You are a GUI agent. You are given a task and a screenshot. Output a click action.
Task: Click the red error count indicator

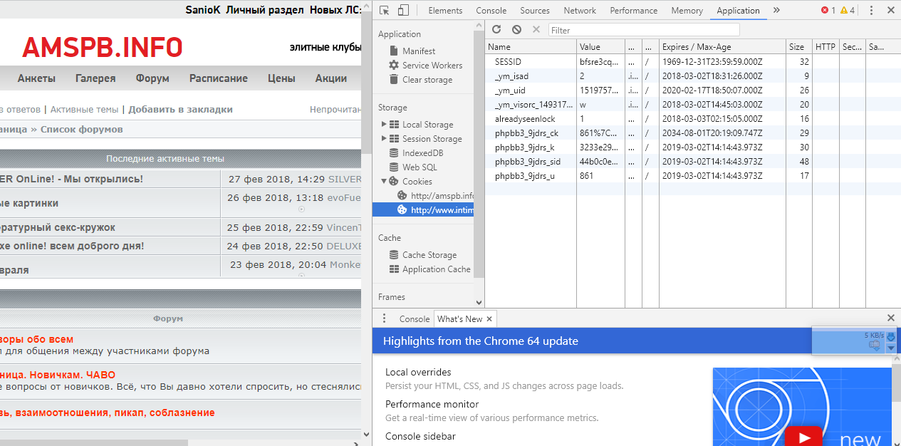click(828, 11)
